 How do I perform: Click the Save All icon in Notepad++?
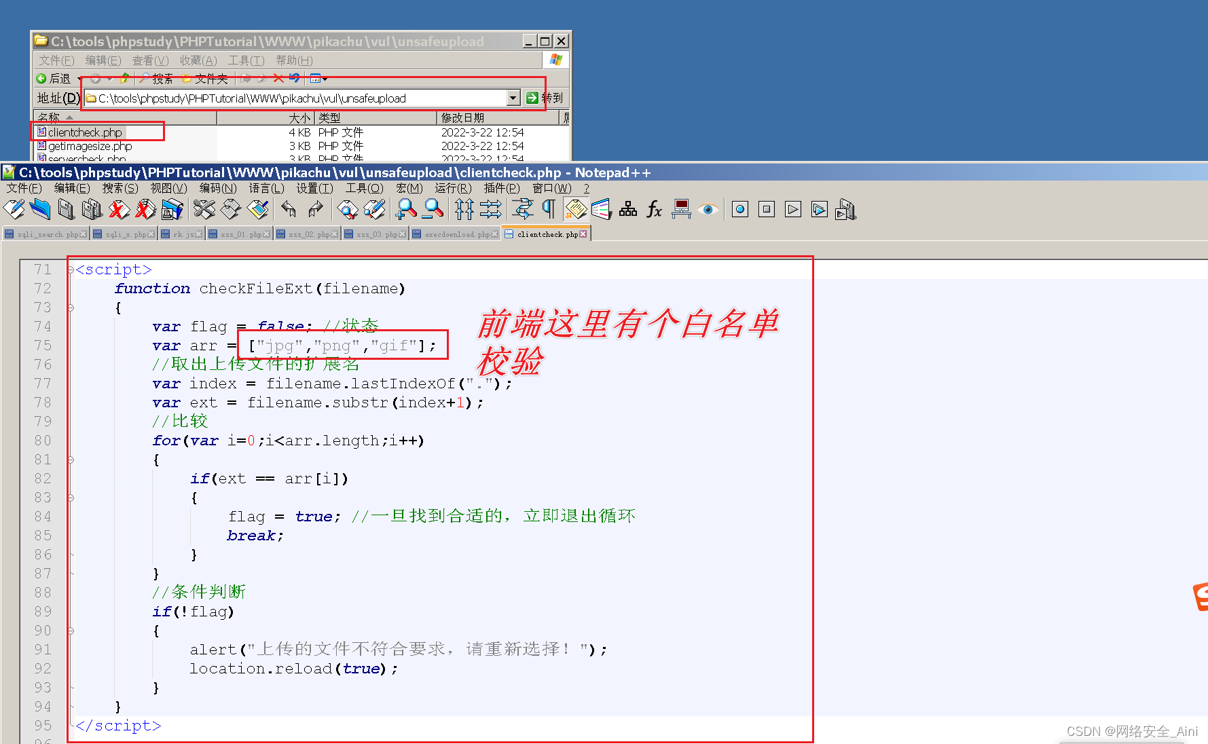tap(92, 209)
